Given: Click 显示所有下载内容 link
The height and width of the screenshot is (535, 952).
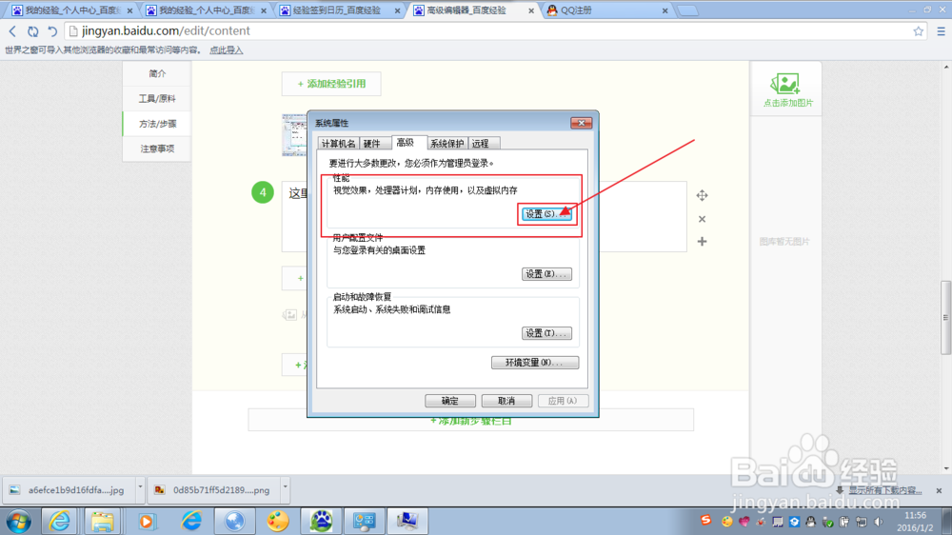Looking at the screenshot, I should click(884, 490).
